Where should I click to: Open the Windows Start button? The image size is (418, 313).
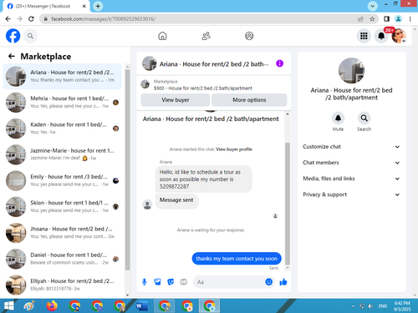(8, 306)
